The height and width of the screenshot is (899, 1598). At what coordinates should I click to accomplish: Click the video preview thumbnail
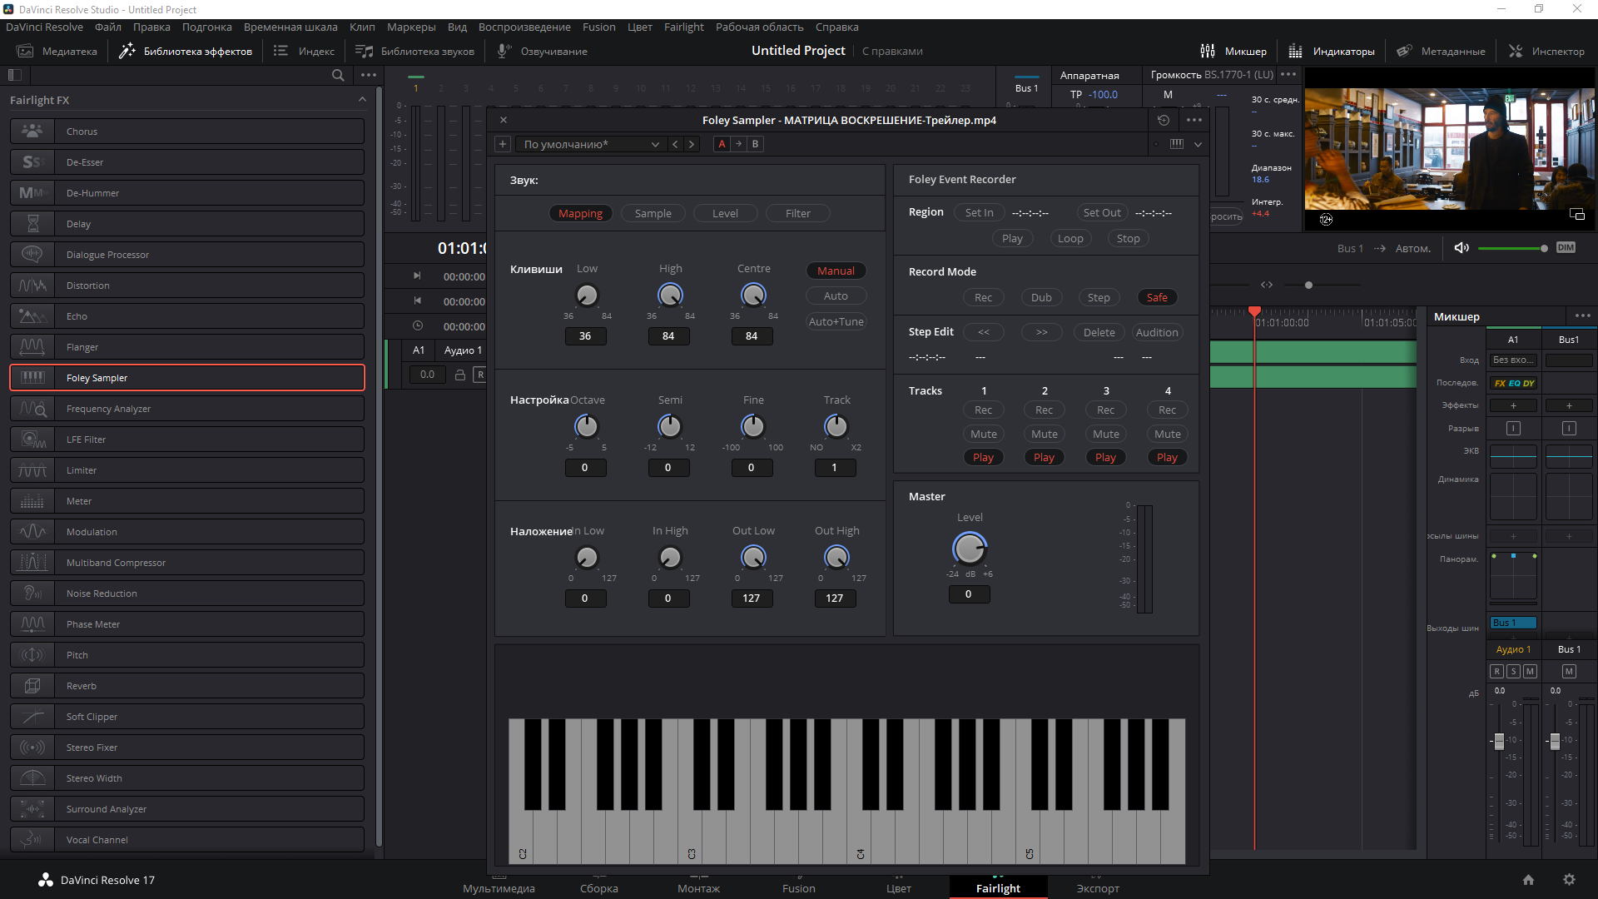pyautogui.click(x=1450, y=150)
